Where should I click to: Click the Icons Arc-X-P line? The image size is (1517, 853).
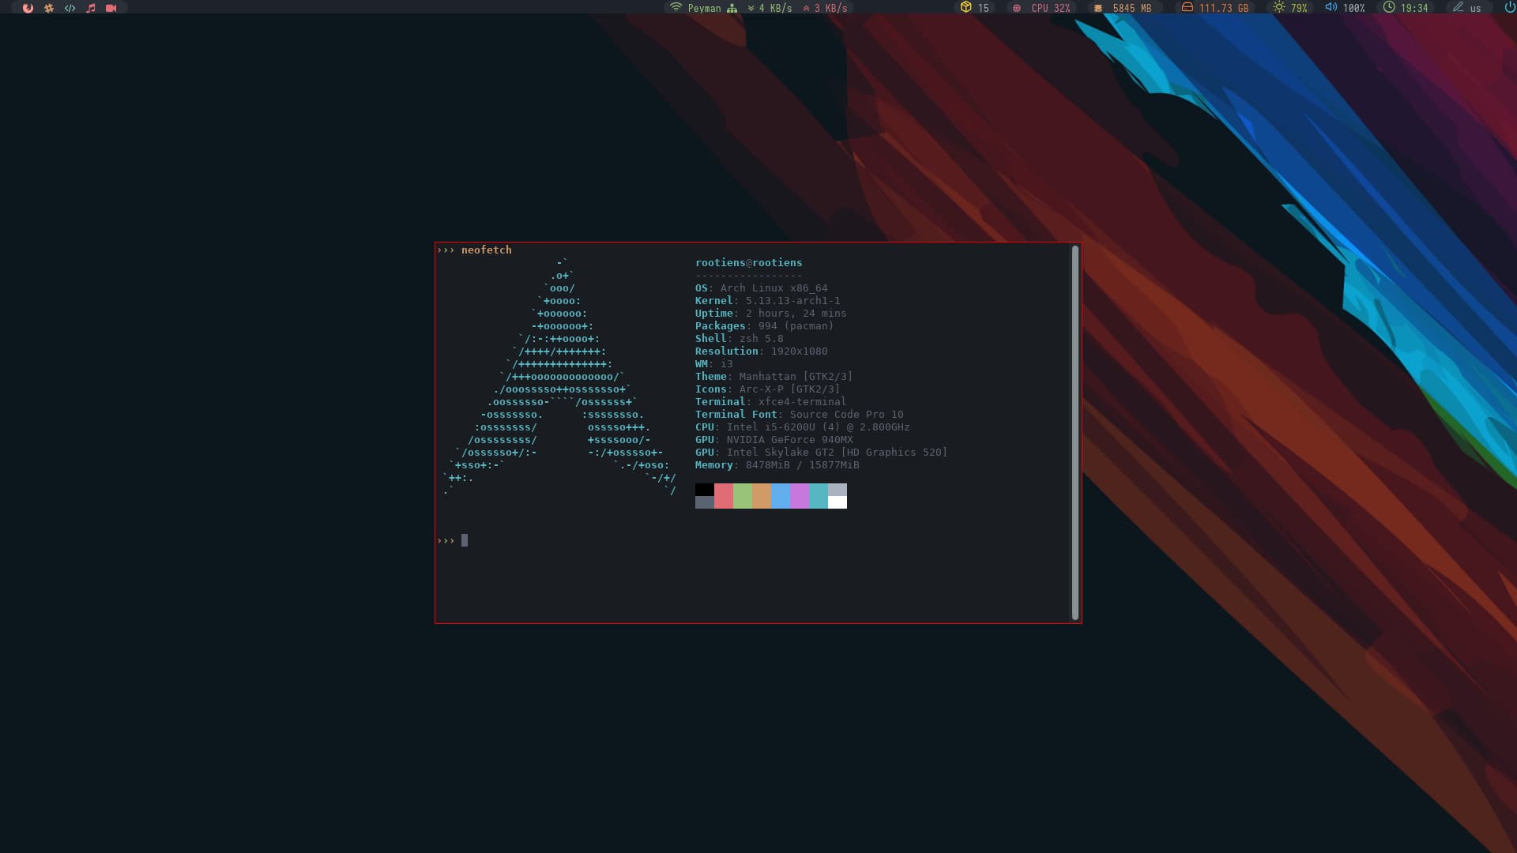tap(768, 389)
